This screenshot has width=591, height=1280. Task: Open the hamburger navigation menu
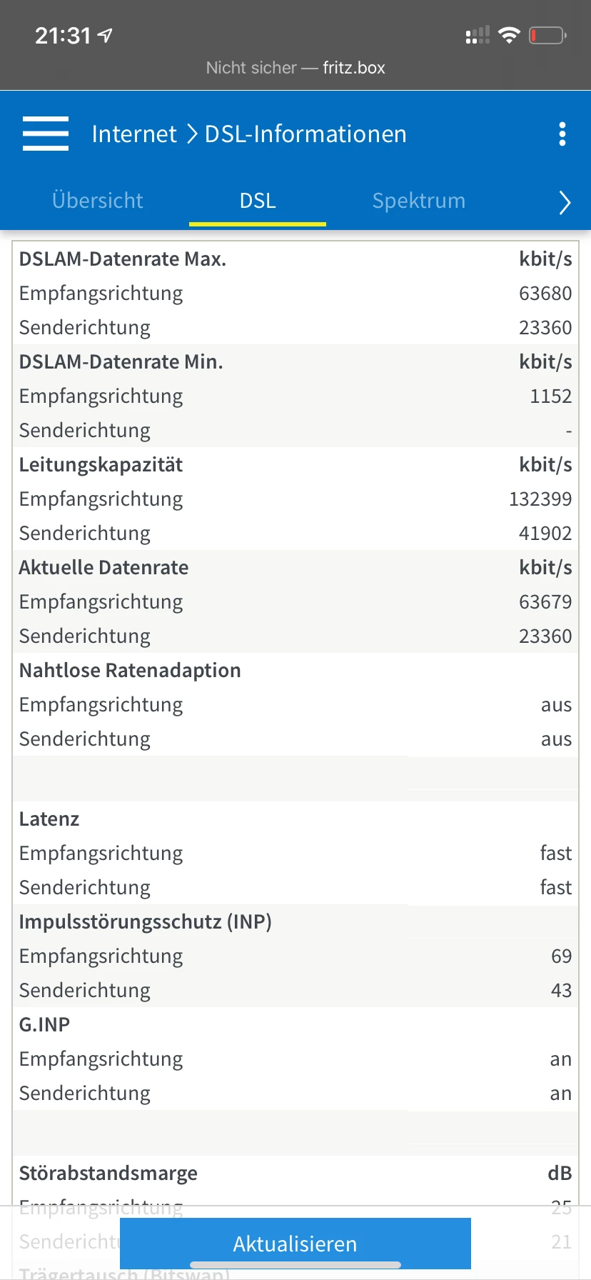(46, 134)
